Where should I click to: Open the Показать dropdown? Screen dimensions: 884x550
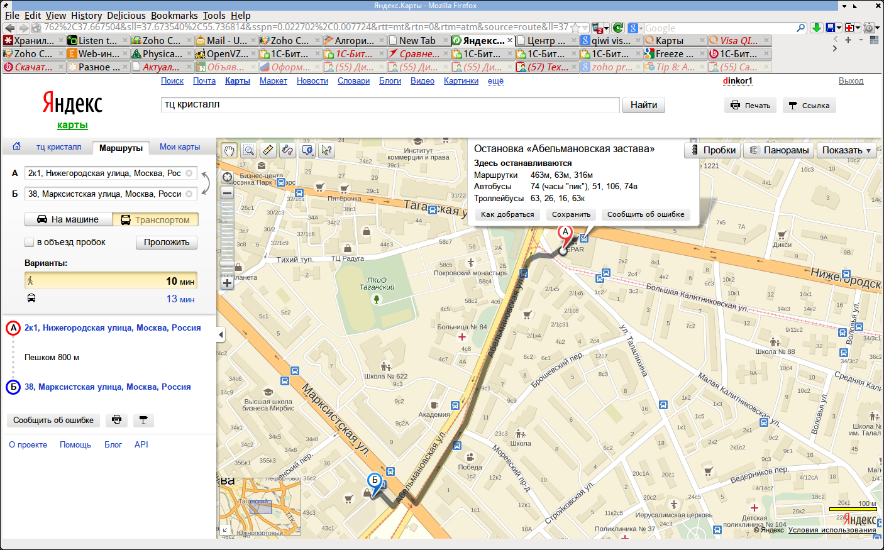point(846,150)
